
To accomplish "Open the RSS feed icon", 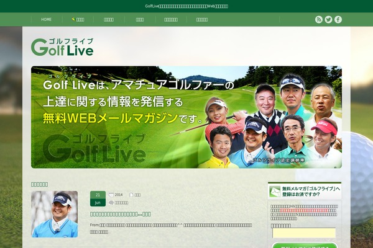I will [318, 19].
